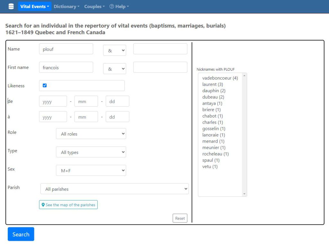
Task: Open the Dictionary menu
Action: tap(67, 6)
